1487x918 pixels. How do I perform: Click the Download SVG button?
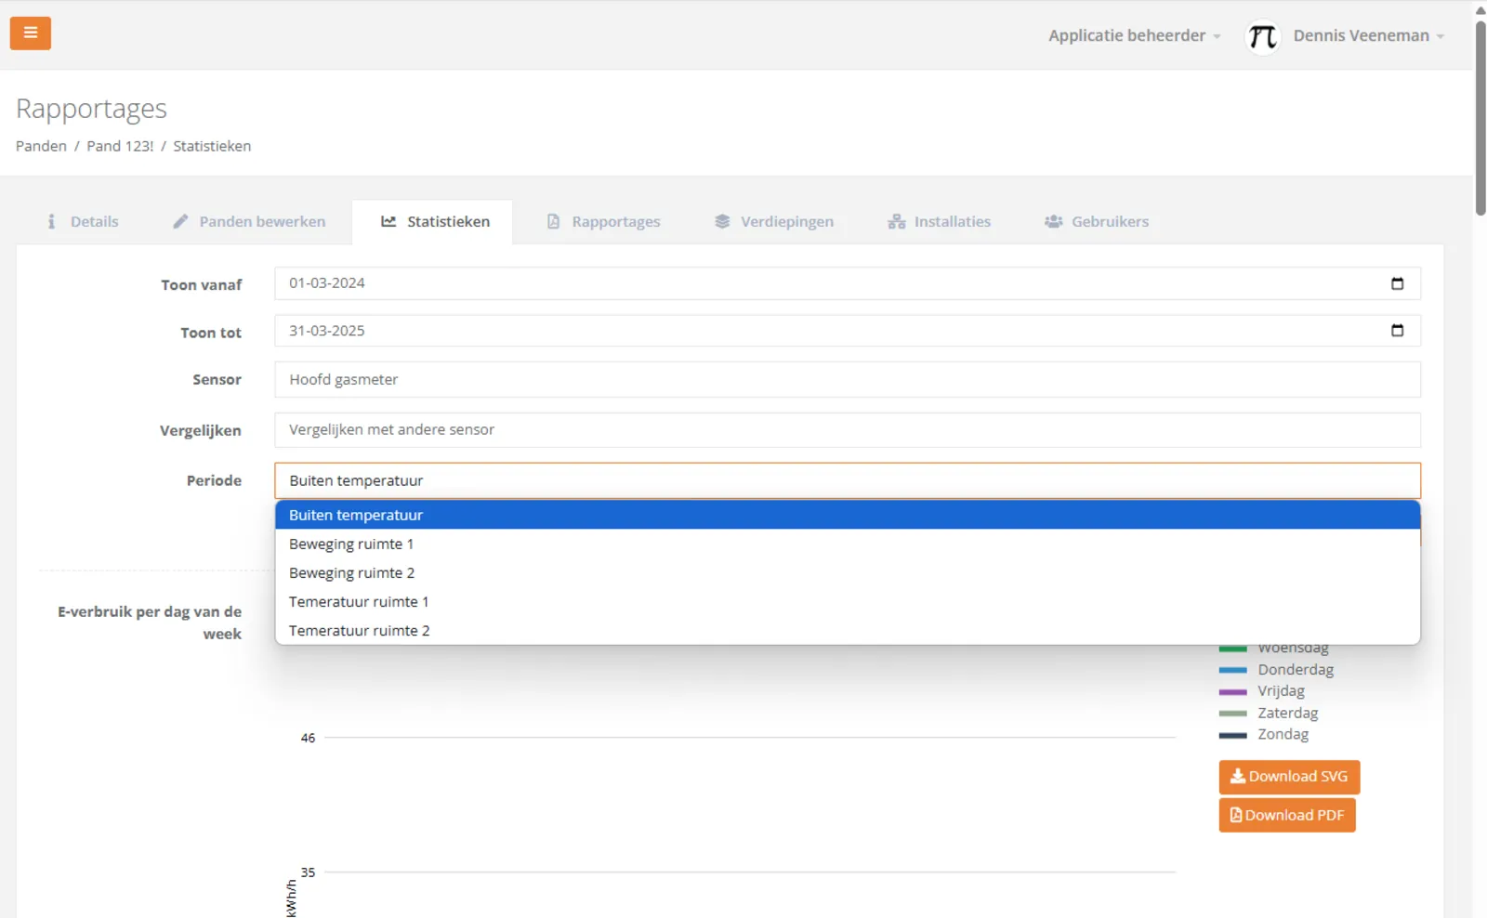[1289, 777]
